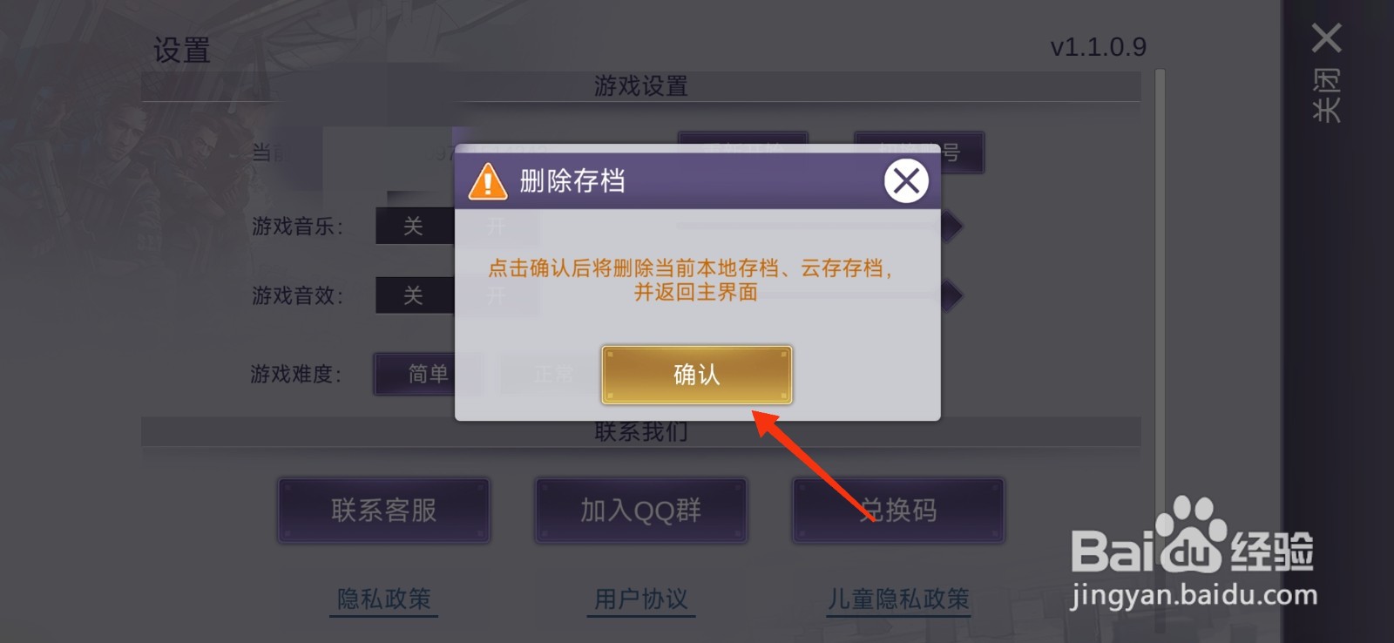
Task: Click the game music slider arrow handle
Action: [951, 227]
